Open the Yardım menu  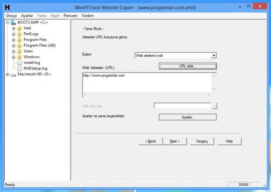click(87, 16)
